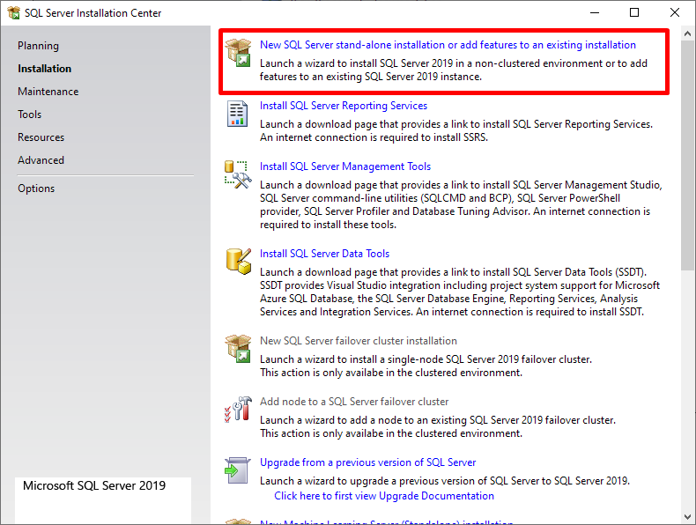The height and width of the screenshot is (525, 696).
Task: Open Install SQL Server Reporting Services link
Action: click(344, 106)
